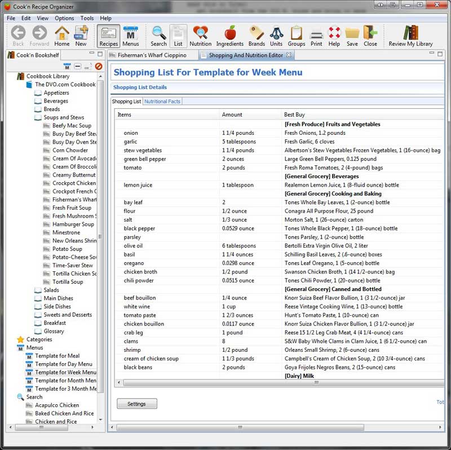Select The DVO.com Cookbook tree node
Image resolution: width=451 pixels, height=450 pixels.
pyautogui.click(x=65, y=84)
